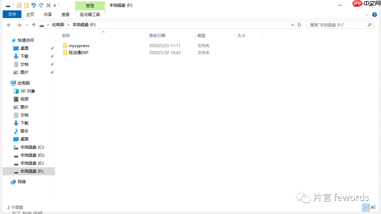Open 音乐 in the navigation pane

(24, 131)
